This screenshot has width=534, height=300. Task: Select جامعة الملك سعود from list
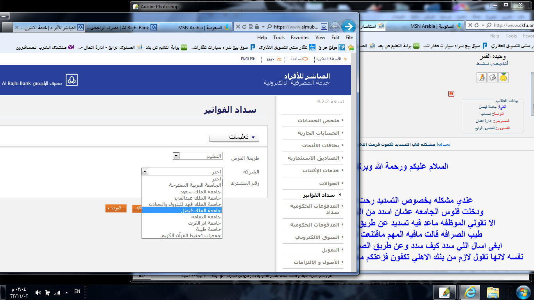tap(182, 191)
